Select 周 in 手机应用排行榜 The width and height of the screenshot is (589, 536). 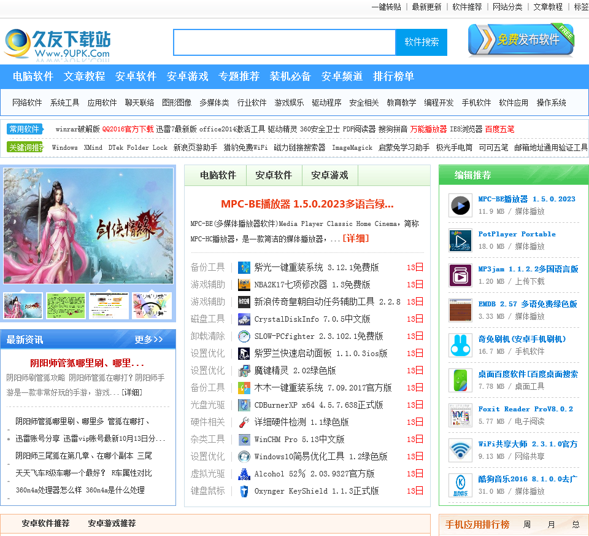(x=527, y=524)
